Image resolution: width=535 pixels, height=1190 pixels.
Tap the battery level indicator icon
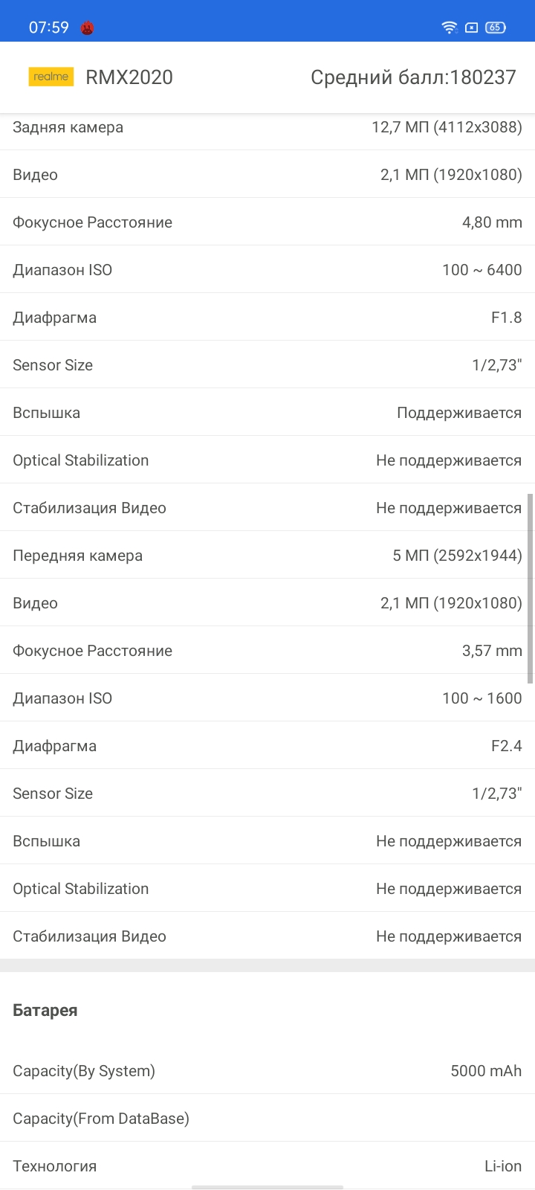tap(496, 28)
